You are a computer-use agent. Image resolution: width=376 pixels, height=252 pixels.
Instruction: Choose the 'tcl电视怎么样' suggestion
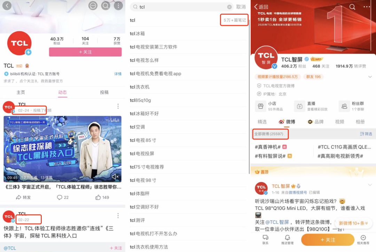pyautogui.click(x=189, y=60)
